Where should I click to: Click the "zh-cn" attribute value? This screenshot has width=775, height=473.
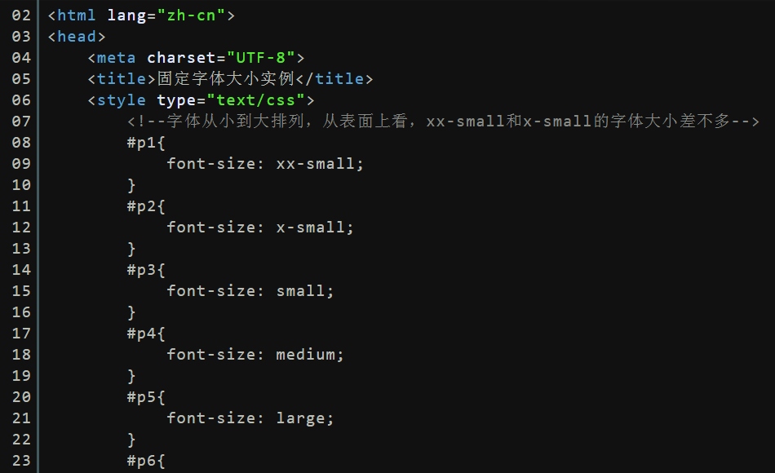[x=191, y=15]
